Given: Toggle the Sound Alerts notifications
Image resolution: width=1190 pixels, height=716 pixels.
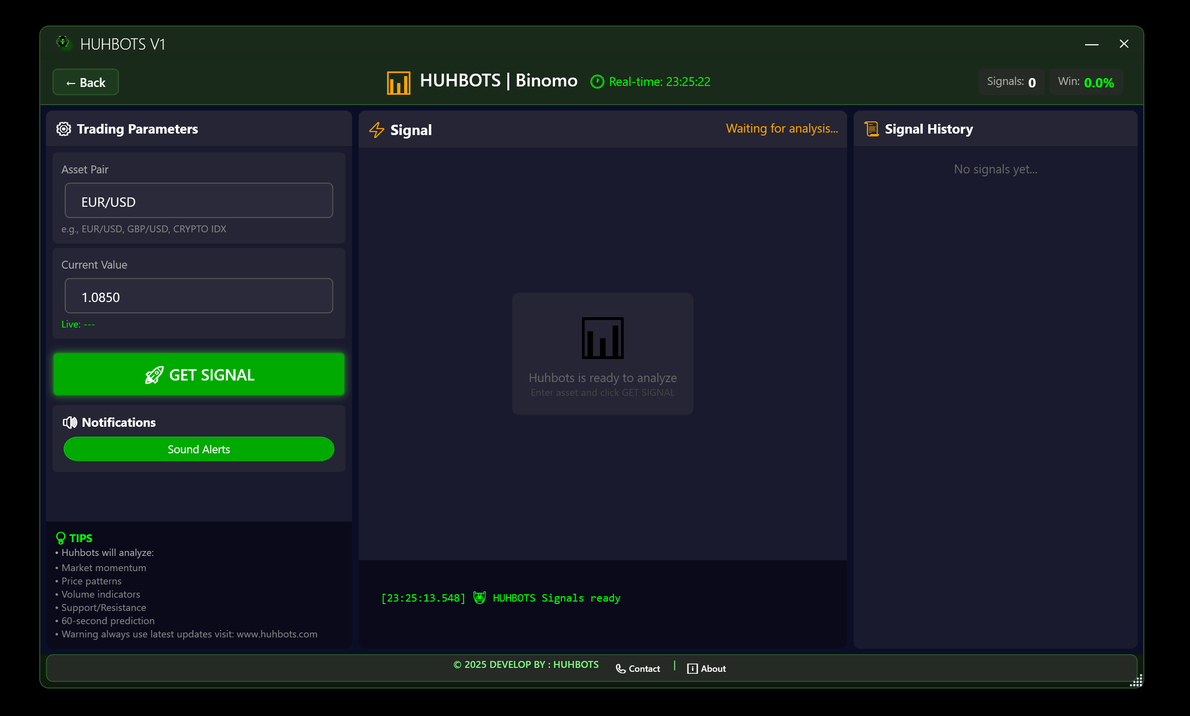Looking at the screenshot, I should click(x=199, y=449).
